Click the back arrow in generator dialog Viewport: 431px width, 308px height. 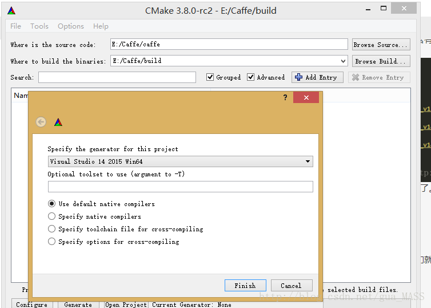click(41, 122)
